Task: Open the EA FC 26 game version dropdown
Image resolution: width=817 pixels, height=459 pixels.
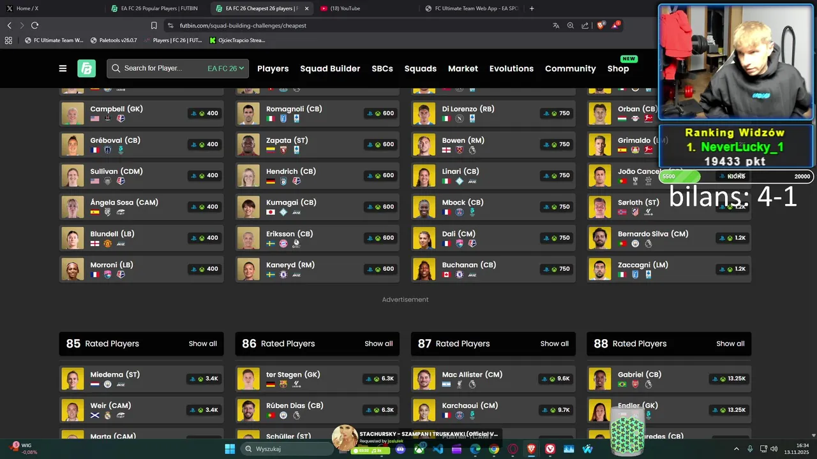Action: [226, 68]
